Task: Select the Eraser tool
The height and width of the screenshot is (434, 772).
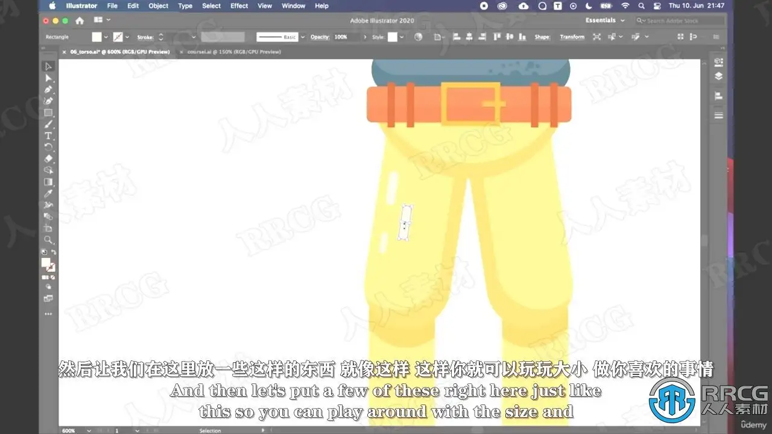Action: click(x=48, y=159)
